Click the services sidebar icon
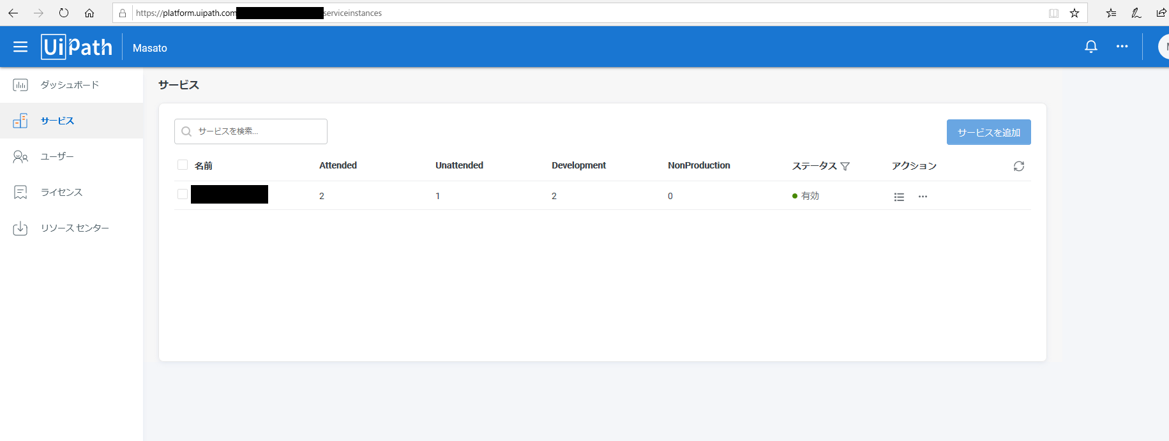Image resolution: width=1169 pixels, height=441 pixels. click(x=20, y=121)
